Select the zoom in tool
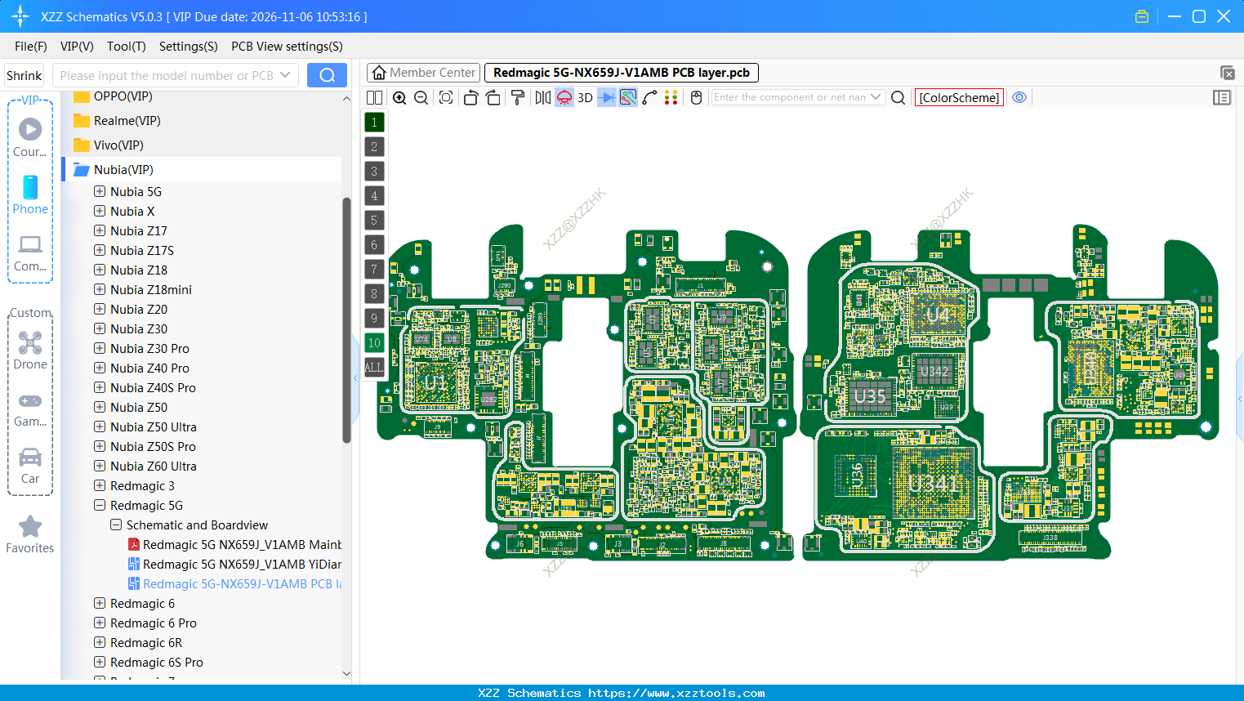Screen dimensions: 1244x701 point(399,97)
